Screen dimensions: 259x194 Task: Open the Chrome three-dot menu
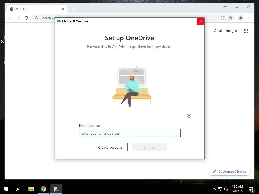coord(249,18)
